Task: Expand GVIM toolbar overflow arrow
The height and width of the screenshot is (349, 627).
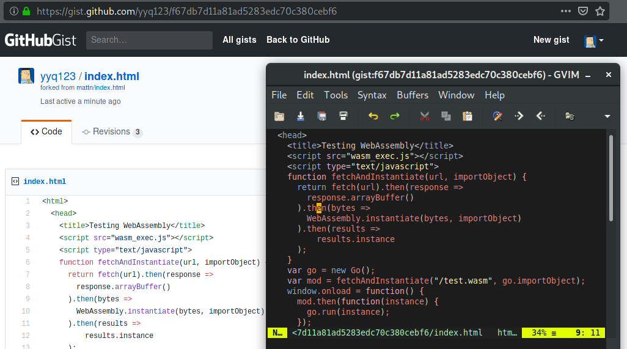Action: coord(607,116)
